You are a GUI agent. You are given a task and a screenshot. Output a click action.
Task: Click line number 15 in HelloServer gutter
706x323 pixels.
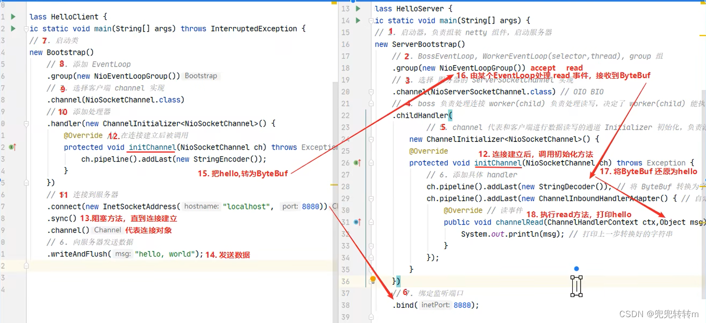[346, 33]
